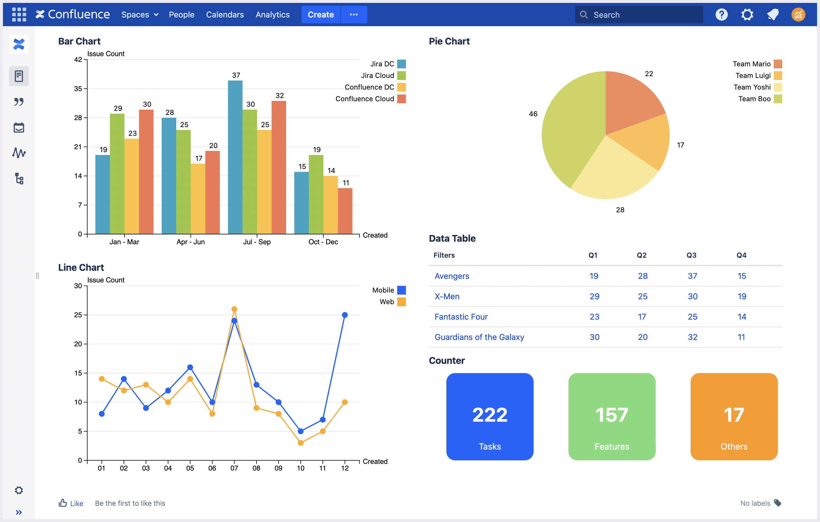Open the ellipsis menu next to Create
This screenshot has height=522, width=820.
[x=354, y=14]
